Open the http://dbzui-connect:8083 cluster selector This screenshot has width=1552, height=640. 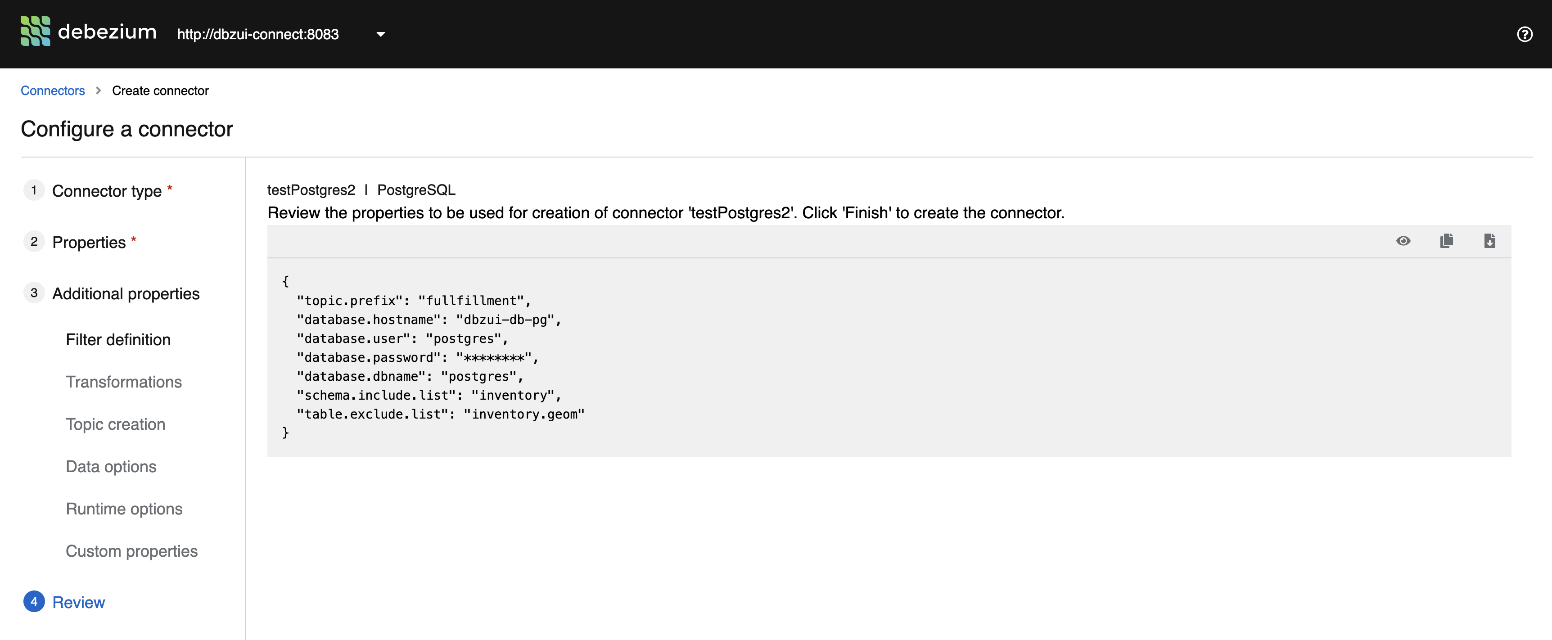(258, 34)
